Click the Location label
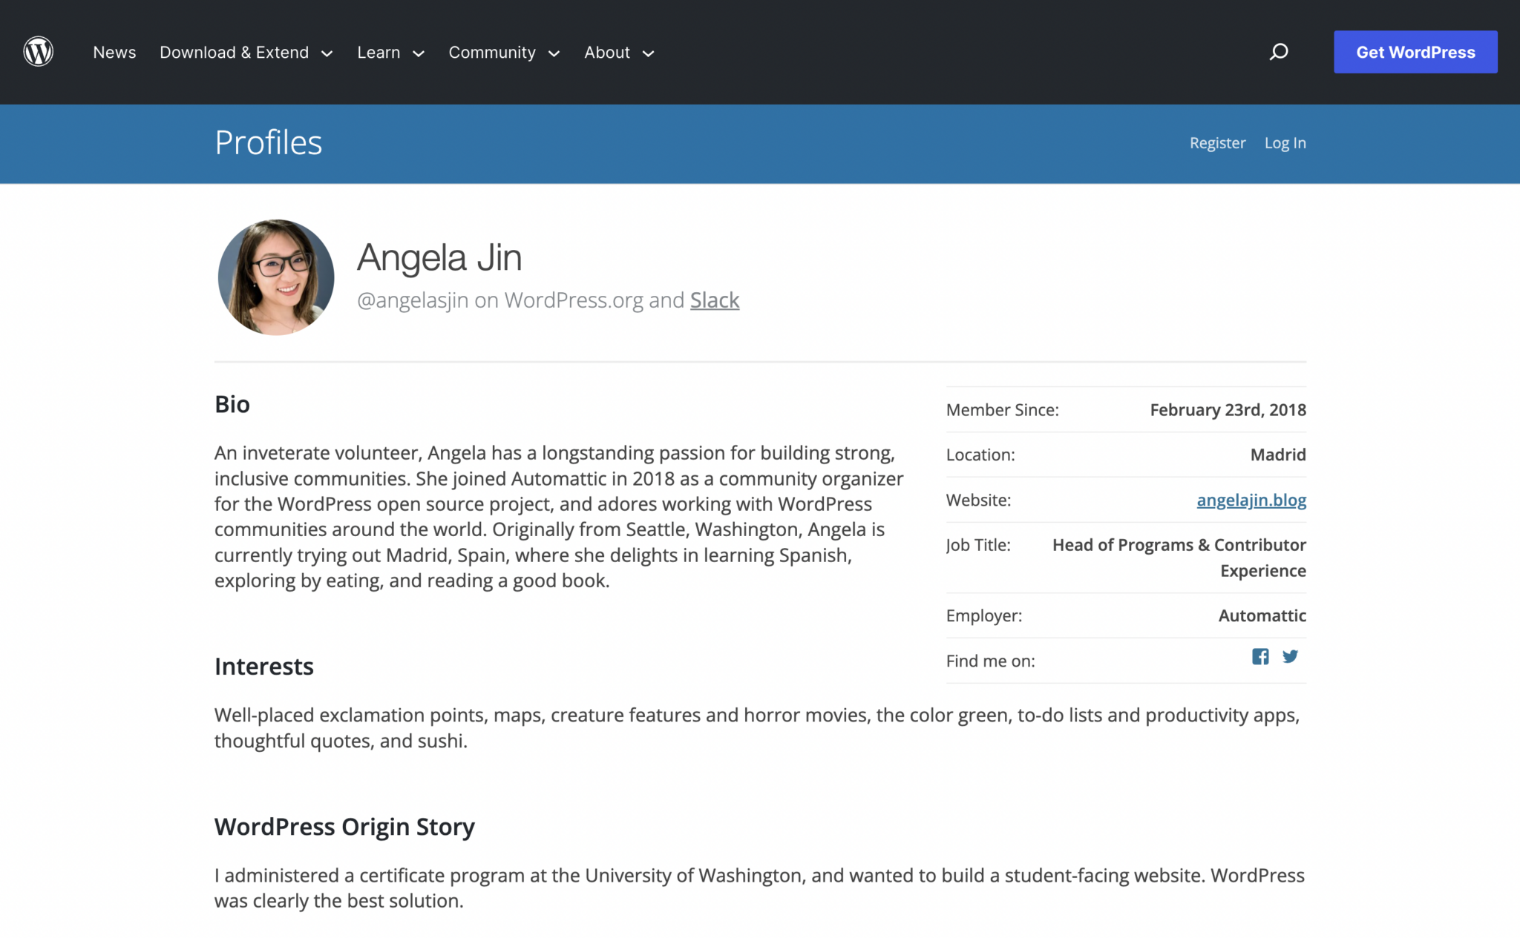 [x=980, y=455]
